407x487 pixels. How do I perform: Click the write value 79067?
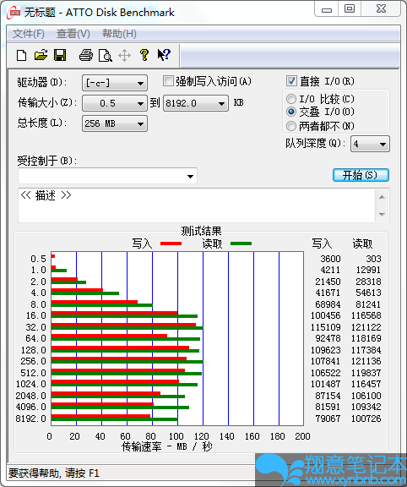(328, 419)
